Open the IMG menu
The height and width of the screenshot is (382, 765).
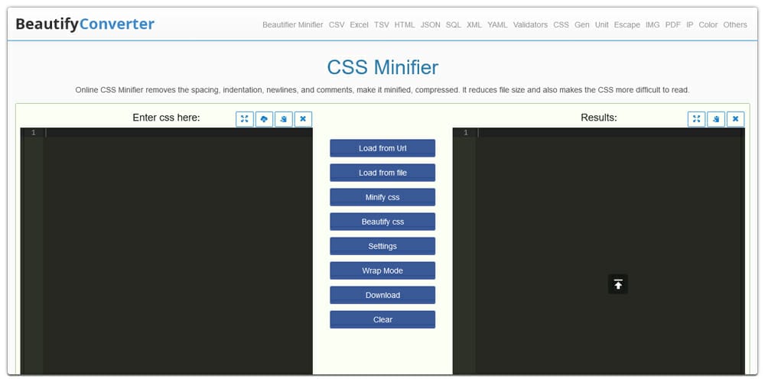(653, 25)
